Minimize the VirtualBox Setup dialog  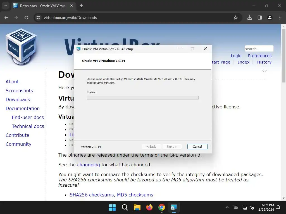(180, 49)
